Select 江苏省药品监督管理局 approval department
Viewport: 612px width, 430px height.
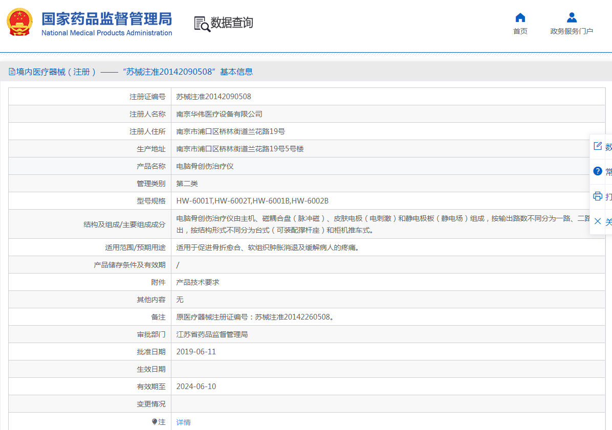click(x=212, y=334)
